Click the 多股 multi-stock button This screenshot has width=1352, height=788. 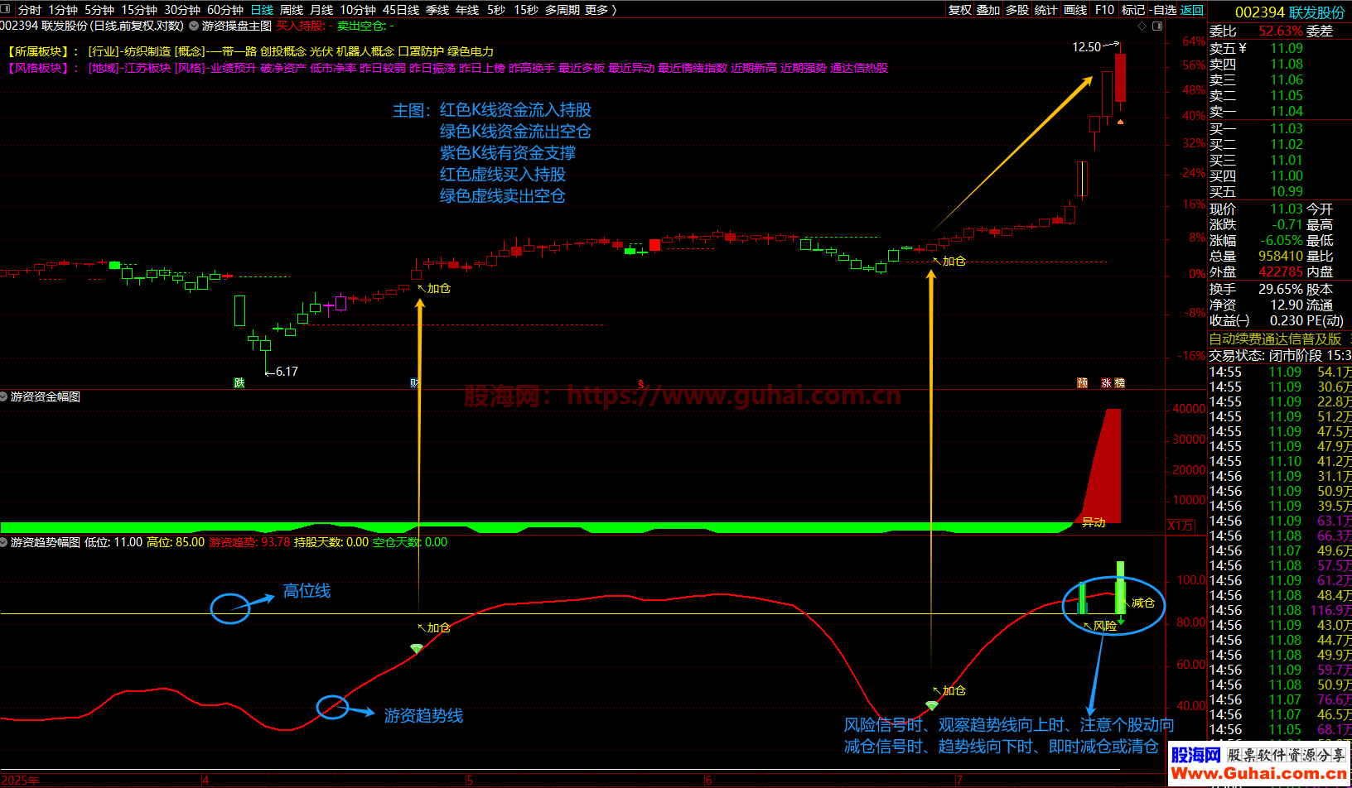point(1017,10)
